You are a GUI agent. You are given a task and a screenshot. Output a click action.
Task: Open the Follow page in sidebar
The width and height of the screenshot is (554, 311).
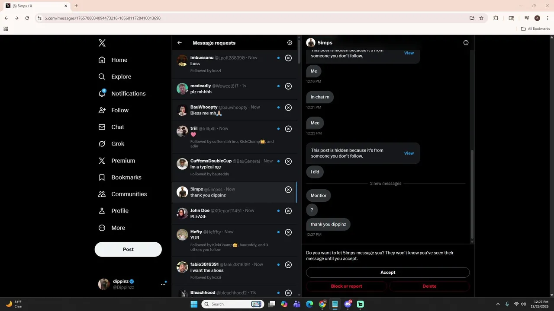coord(113,110)
